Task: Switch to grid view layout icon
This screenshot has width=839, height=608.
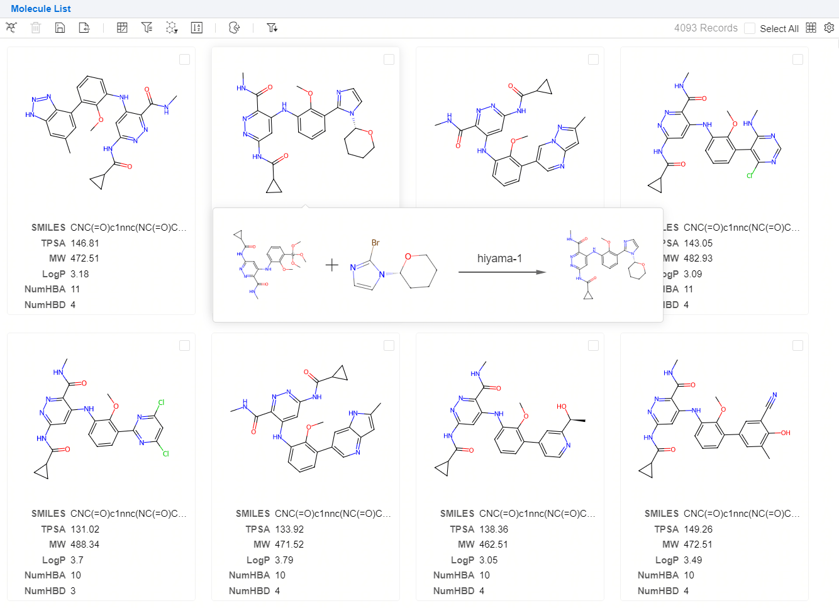Action: click(x=811, y=28)
